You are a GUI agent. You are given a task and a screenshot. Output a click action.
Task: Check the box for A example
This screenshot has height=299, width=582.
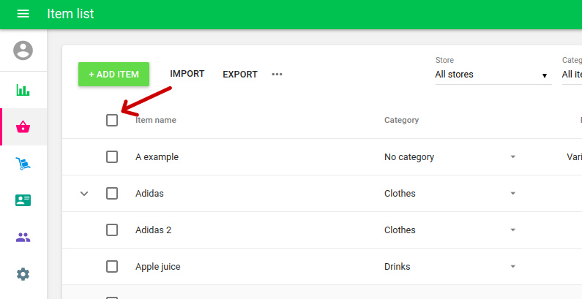point(112,156)
